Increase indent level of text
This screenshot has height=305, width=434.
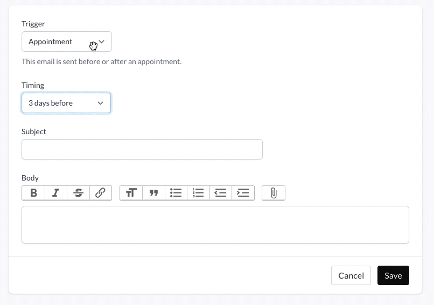click(243, 193)
